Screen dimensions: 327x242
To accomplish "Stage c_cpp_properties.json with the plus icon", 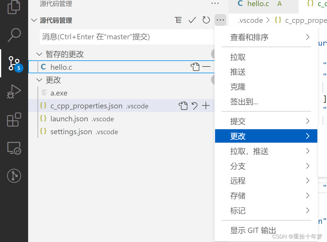I will (x=206, y=106).
